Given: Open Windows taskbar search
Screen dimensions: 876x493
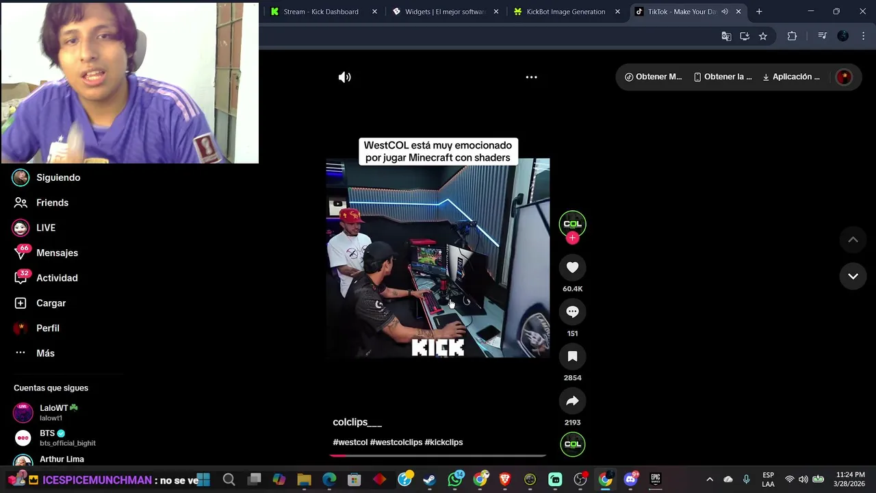Looking at the screenshot, I should (229, 480).
